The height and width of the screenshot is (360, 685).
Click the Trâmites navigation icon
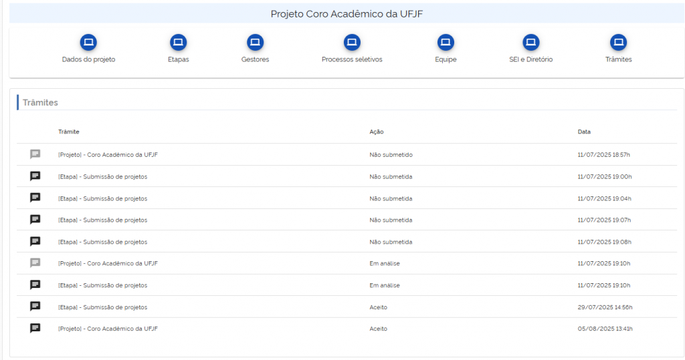click(x=618, y=43)
